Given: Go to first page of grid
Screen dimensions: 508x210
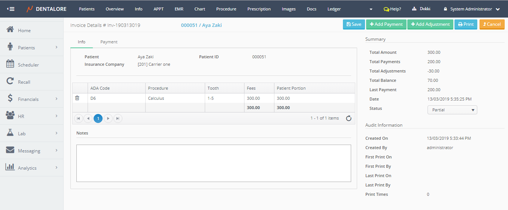Looking at the screenshot, I should (x=79, y=118).
